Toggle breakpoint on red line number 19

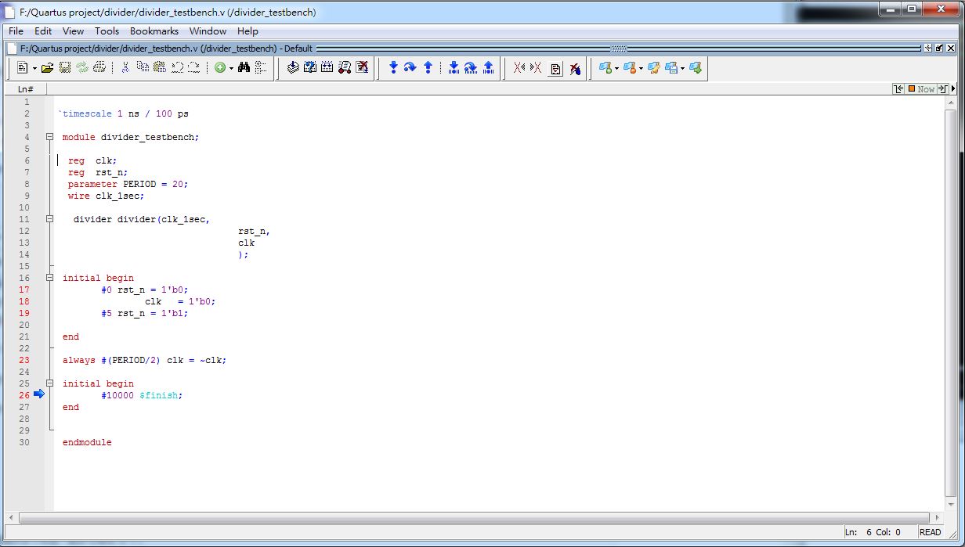[24, 313]
